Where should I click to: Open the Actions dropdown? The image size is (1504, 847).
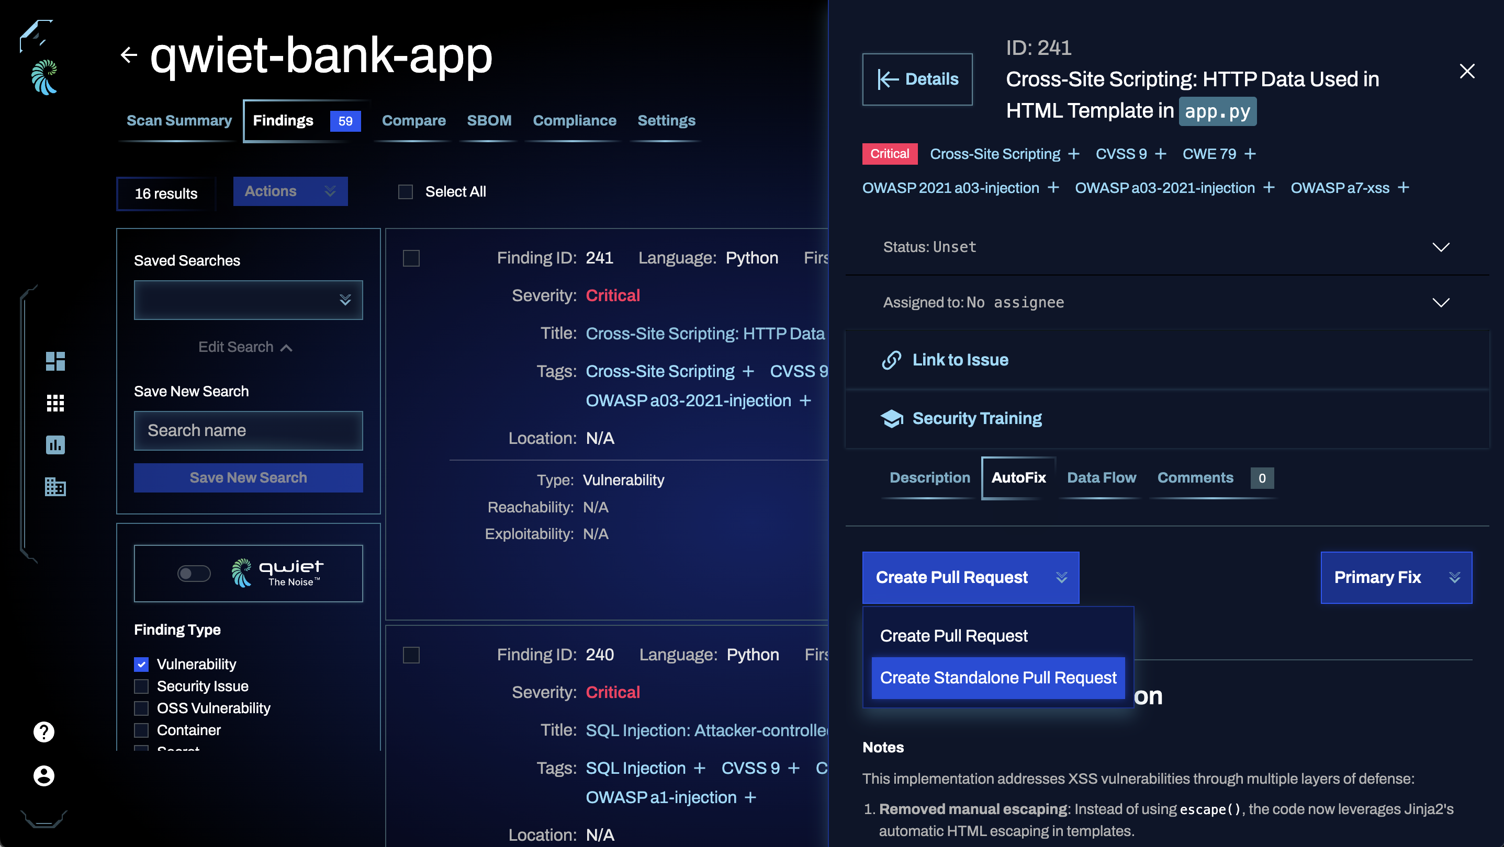coord(290,191)
